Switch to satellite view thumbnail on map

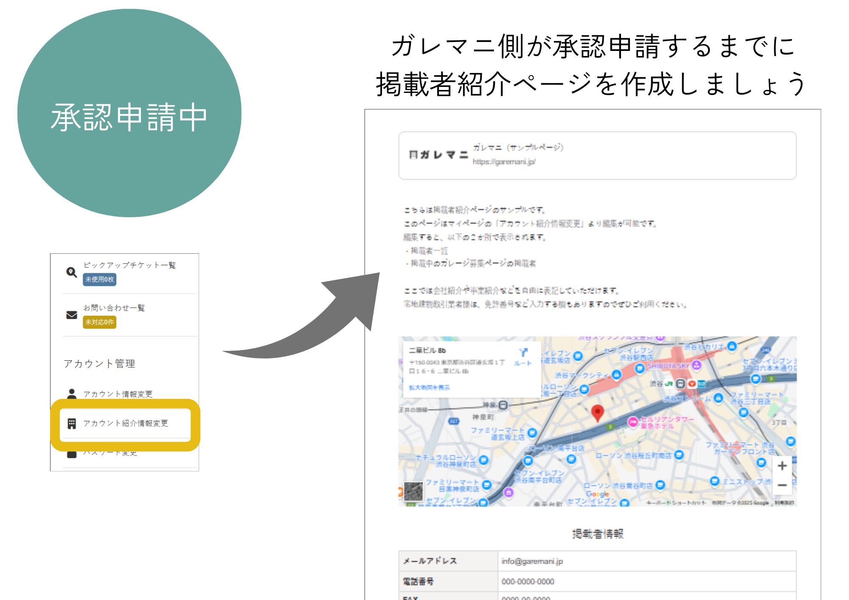tap(413, 491)
